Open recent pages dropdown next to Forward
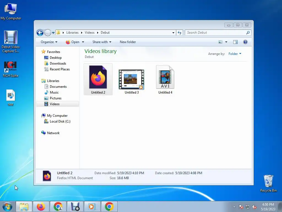 click(x=53, y=33)
